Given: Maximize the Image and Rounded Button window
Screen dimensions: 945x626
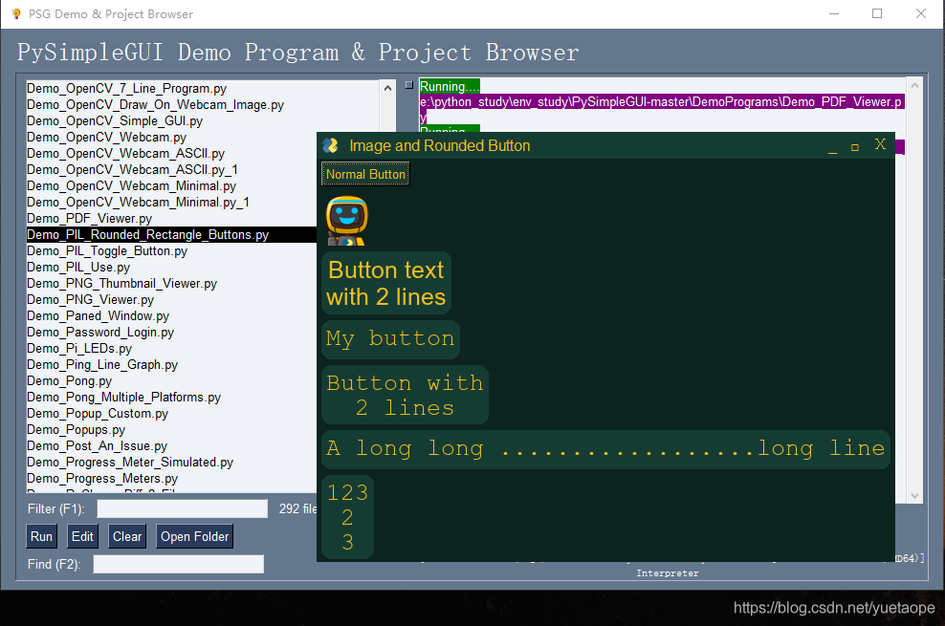Looking at the screenshot, I should [x=854, y=147].
